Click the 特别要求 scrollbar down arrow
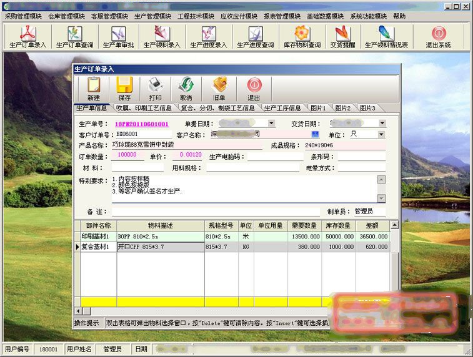Screen dimensions: 473x357 [x=382, y=198]
